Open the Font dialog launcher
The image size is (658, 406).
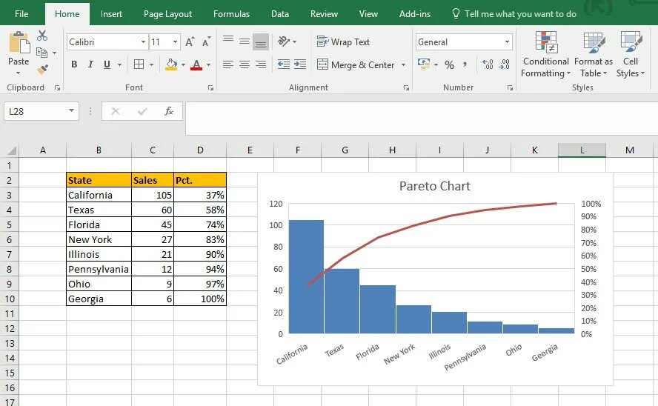(210, 87)
